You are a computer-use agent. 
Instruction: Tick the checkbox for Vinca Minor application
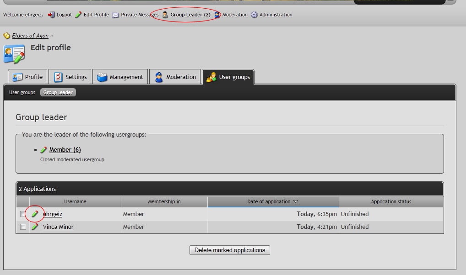[x=23, y=227]
